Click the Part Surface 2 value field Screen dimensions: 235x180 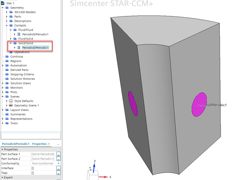pyautogui.click(x=43, y=159)
